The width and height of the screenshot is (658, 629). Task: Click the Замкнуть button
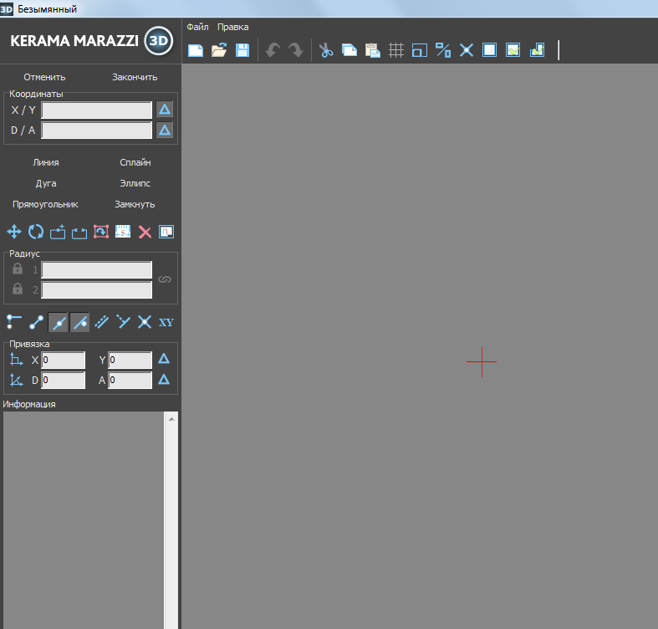pyautogui.click(x=135, y=204)
